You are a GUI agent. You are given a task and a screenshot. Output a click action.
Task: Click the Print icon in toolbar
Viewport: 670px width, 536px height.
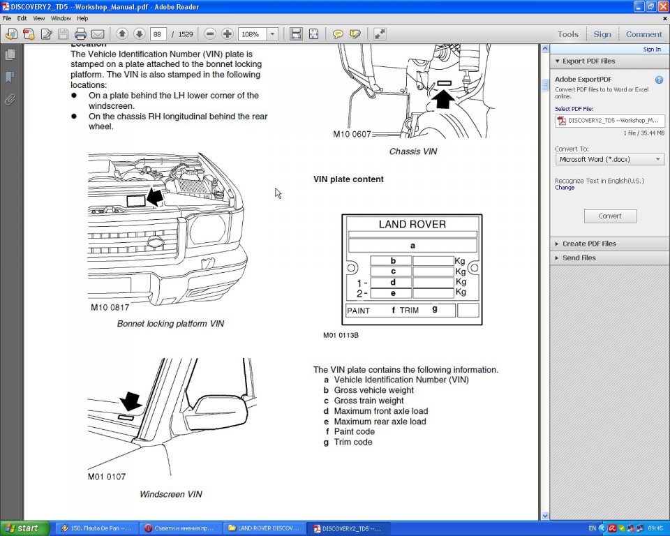click(80, 34)
